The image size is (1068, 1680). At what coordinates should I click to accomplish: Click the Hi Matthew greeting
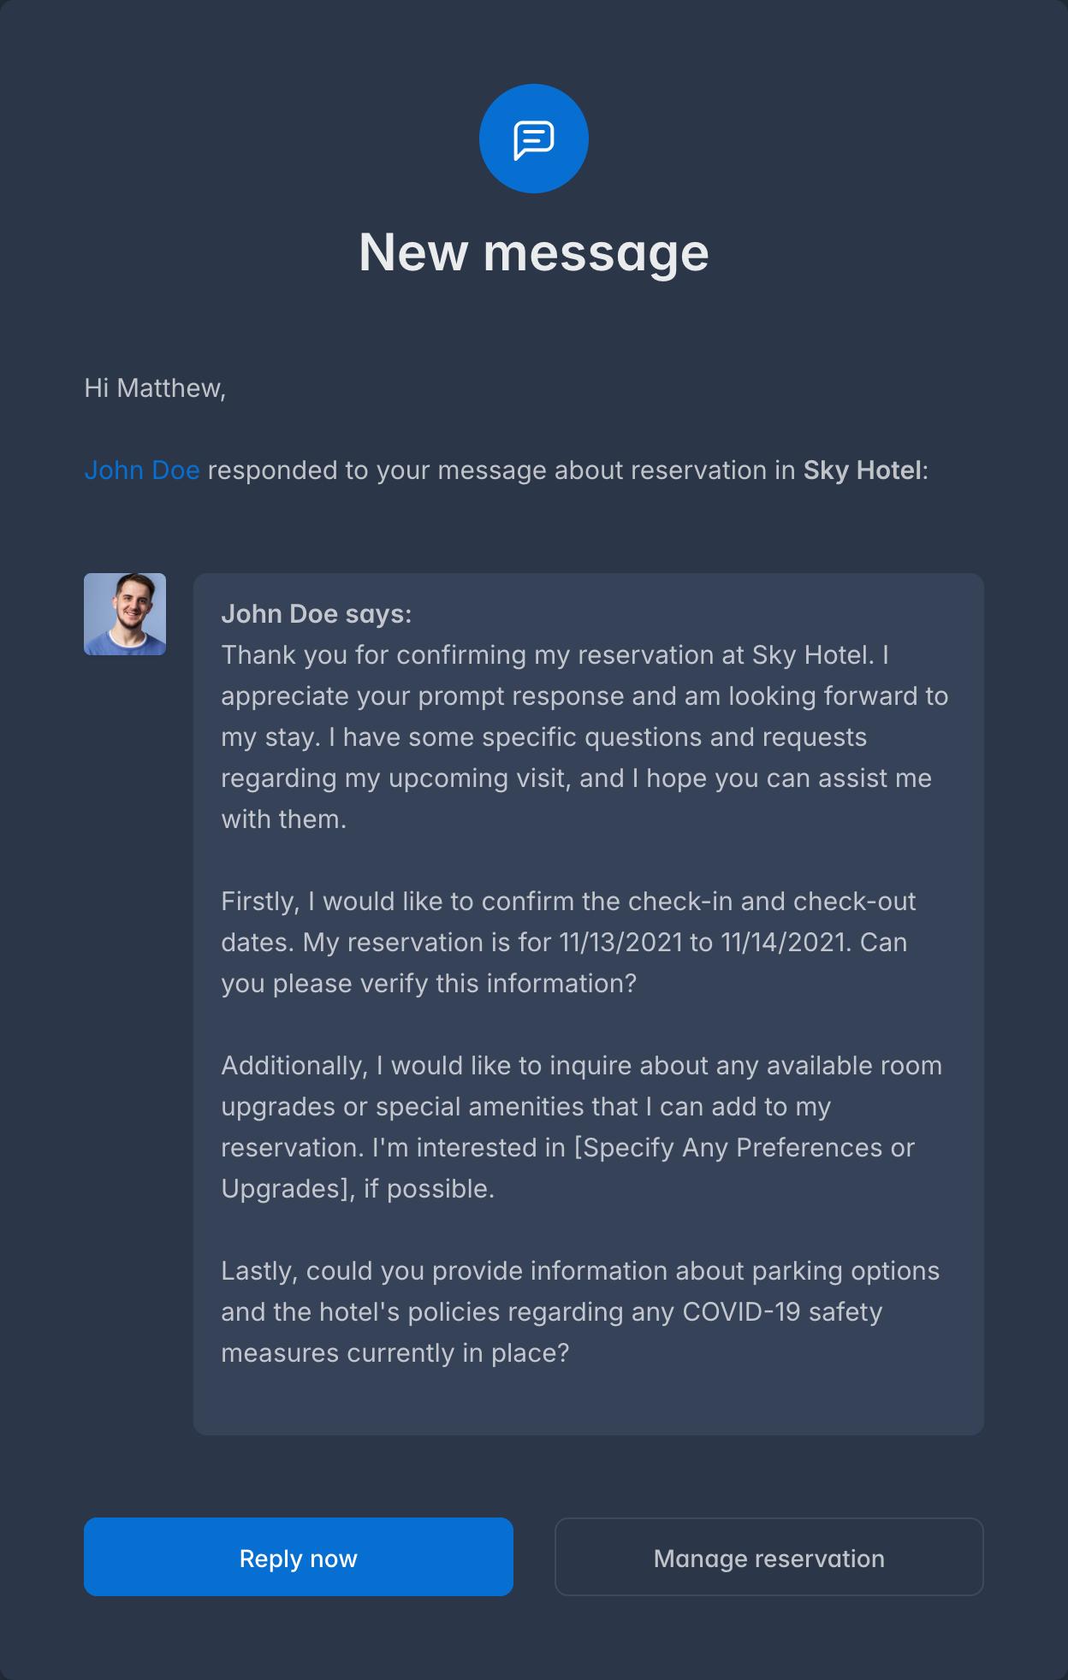point(155,388)
